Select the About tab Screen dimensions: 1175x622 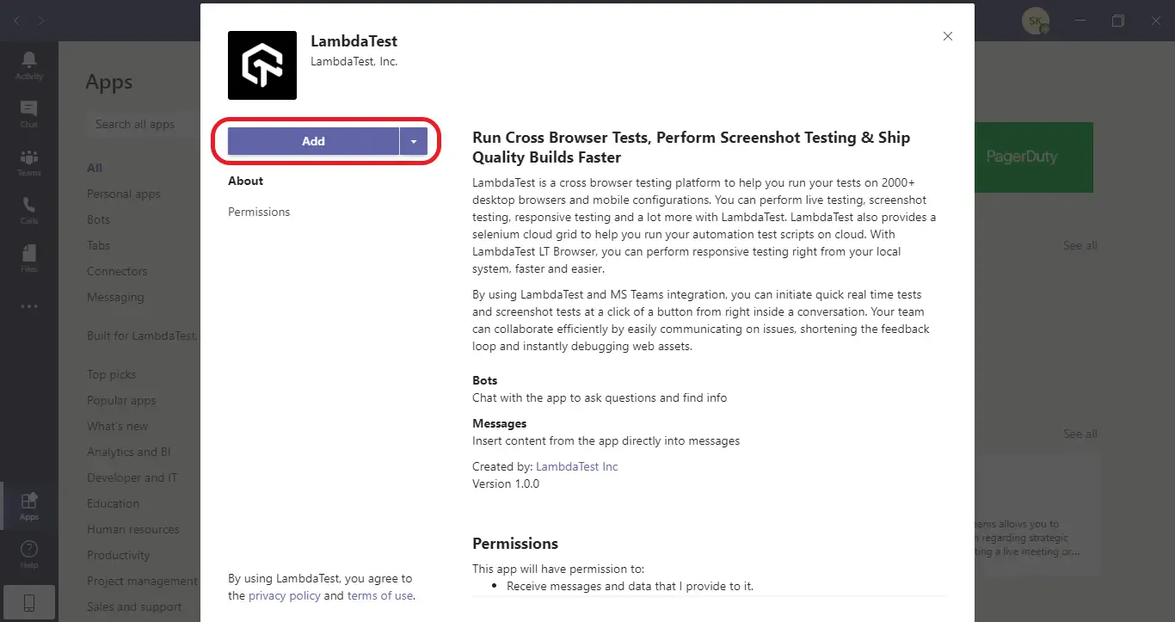click(x=245, y=181)
